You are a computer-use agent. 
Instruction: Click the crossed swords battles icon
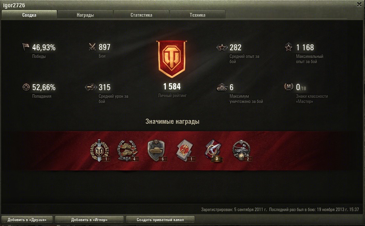coord(92,47)
